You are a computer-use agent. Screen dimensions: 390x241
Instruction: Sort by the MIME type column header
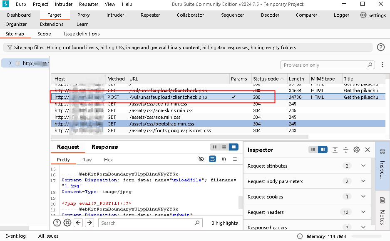pyautogui.click(x=325, y=79)
